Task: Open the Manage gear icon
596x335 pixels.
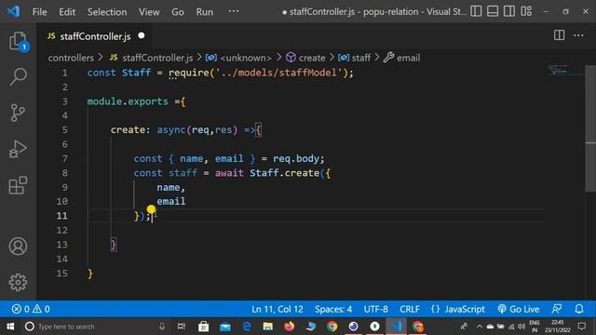Action: (x=18, y=282)
